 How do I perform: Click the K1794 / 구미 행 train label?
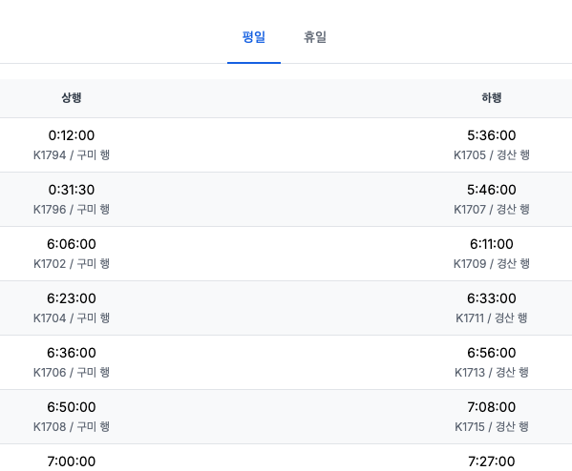tap(72, 155)
